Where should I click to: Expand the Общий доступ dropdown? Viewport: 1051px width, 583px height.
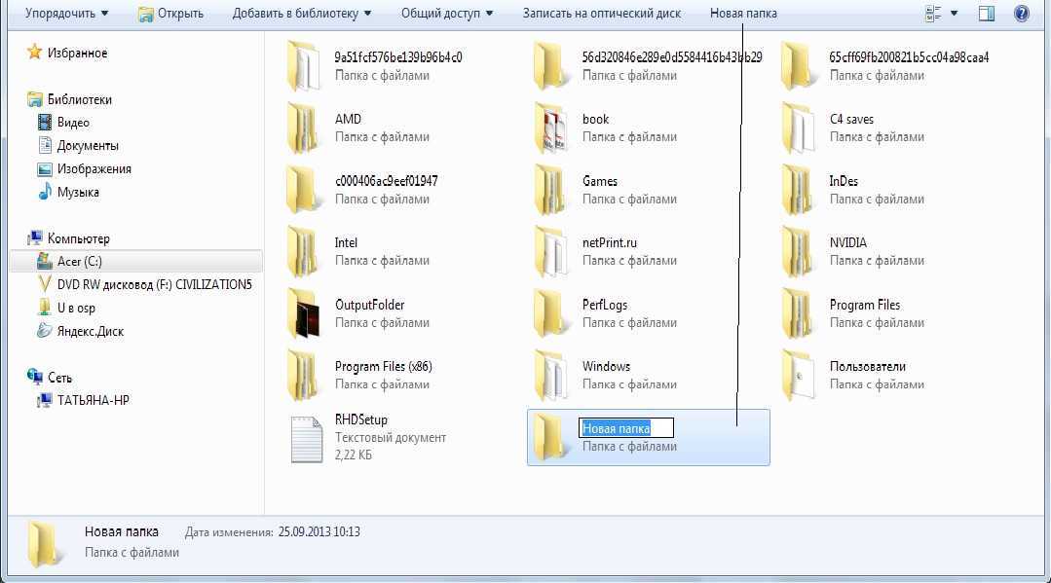(447, 14)
